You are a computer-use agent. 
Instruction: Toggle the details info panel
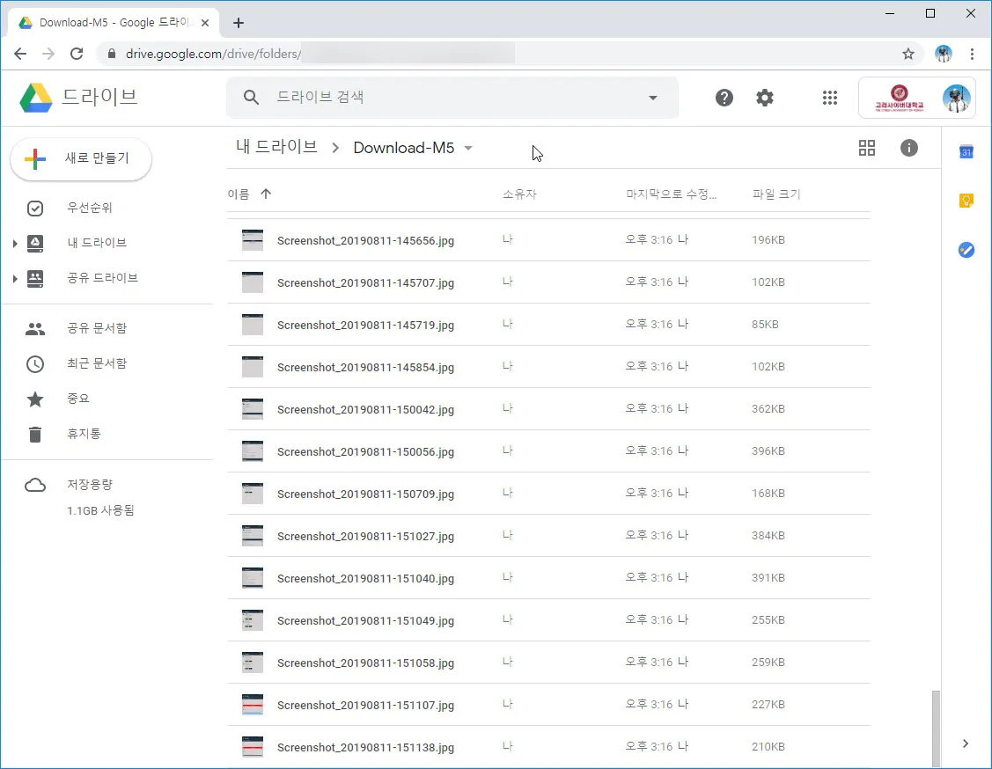click(909, 148)
